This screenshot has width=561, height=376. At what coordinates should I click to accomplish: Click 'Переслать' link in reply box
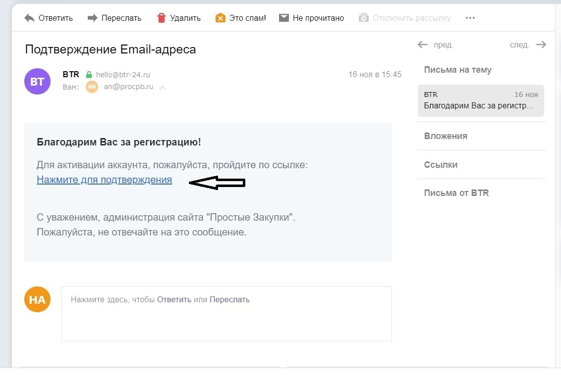[229, 299]
